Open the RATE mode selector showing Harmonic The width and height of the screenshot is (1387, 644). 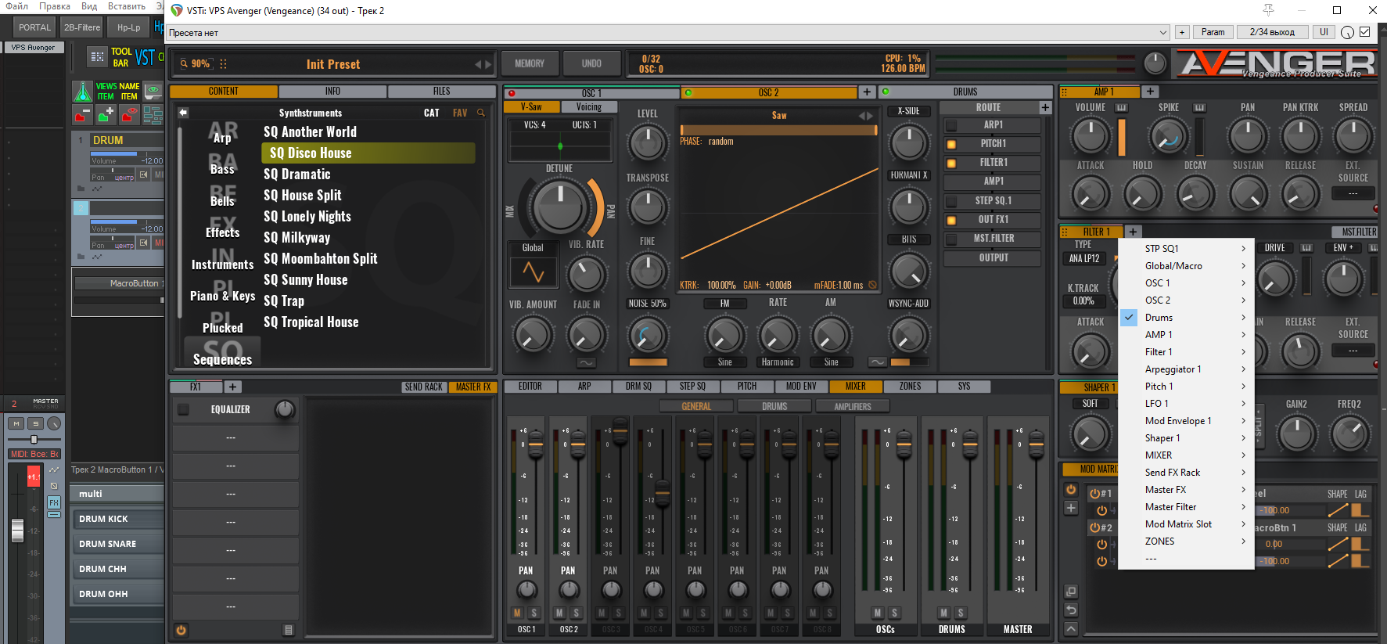(x=778, y=362)
